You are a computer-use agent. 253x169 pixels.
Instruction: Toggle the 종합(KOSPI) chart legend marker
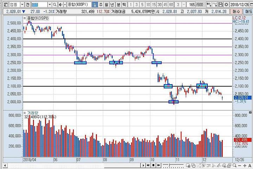[25, 18]
